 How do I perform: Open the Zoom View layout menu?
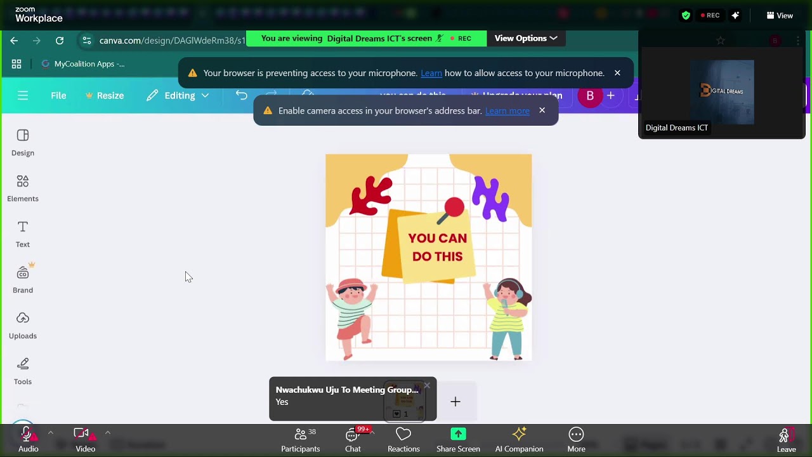[780, 15]
